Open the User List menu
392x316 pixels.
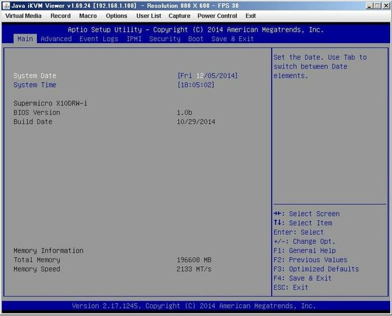pyautogui.click(x=149, y=16)
